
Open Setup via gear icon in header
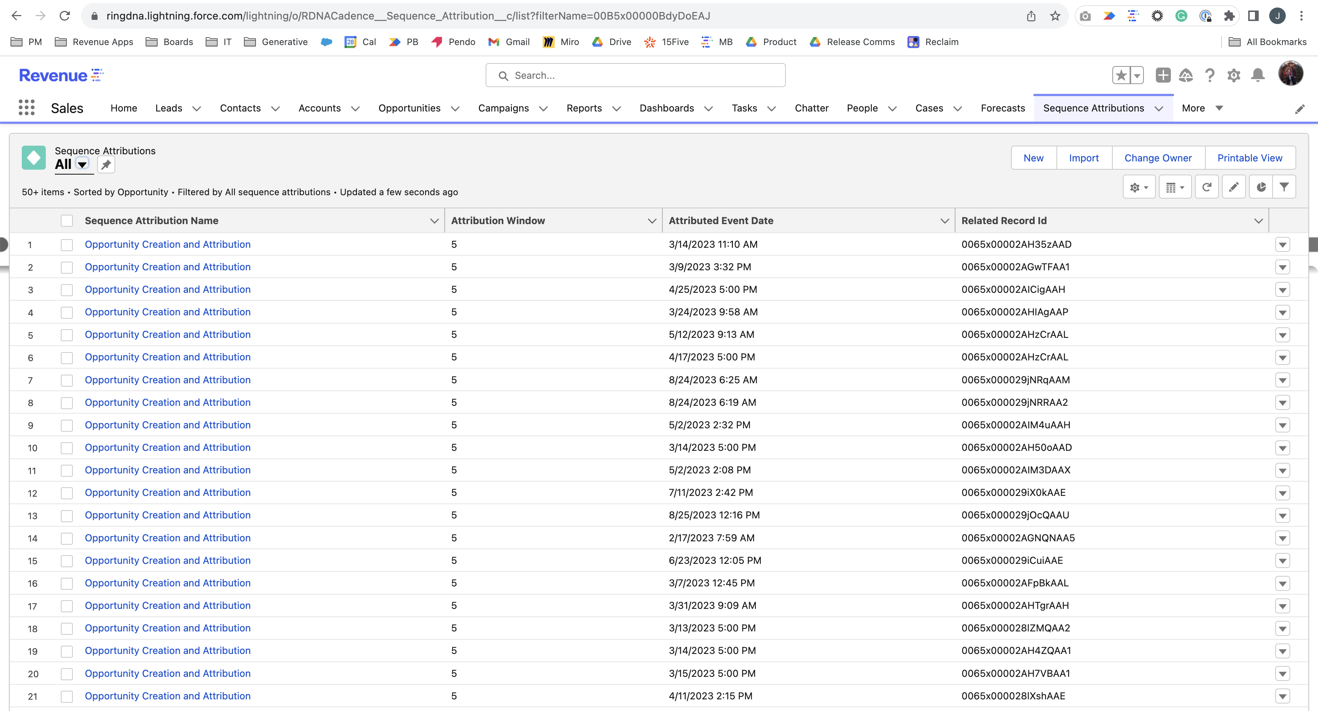(x=1234, y=75)
